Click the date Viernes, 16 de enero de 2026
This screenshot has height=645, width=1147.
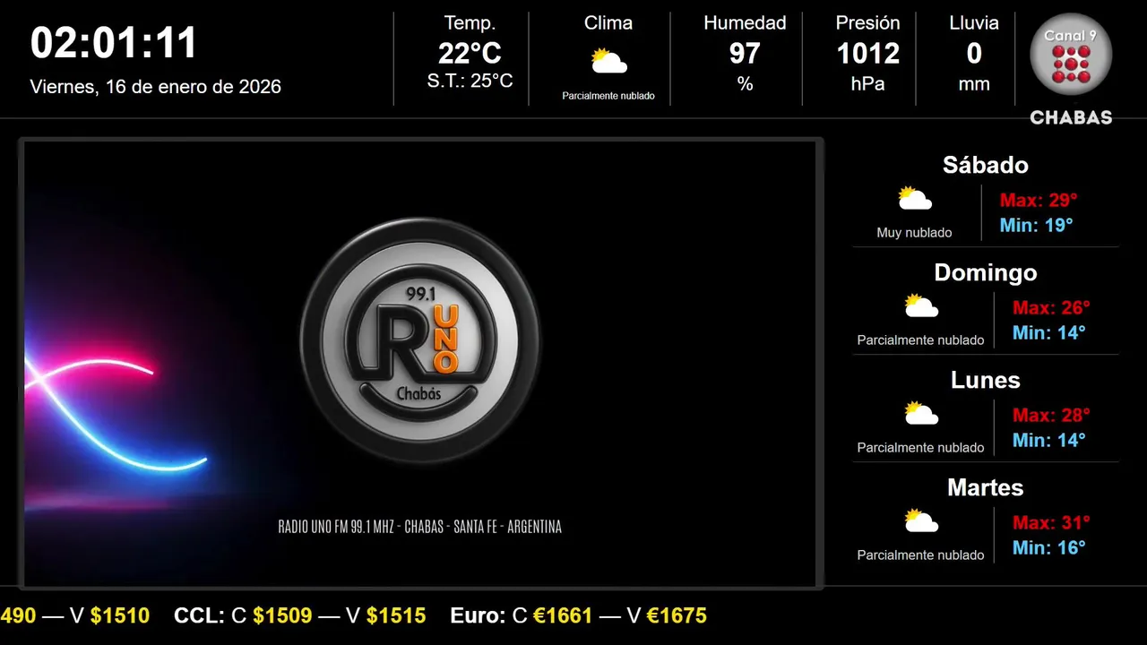156,87
